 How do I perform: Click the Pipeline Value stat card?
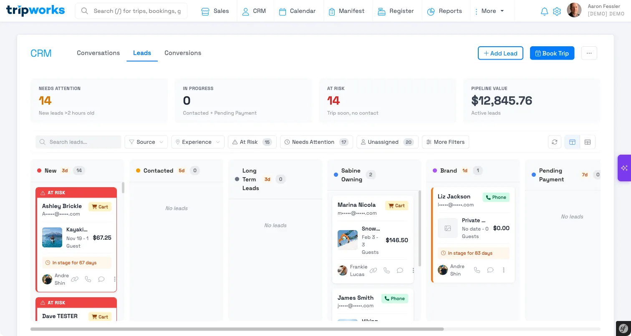(x=532, y=100)
